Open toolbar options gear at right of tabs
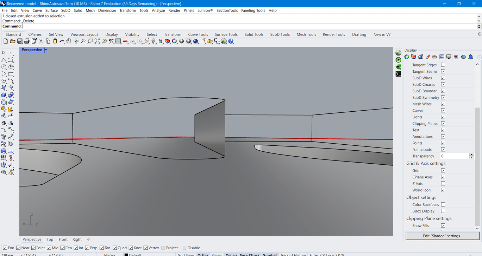 point(479,34)
